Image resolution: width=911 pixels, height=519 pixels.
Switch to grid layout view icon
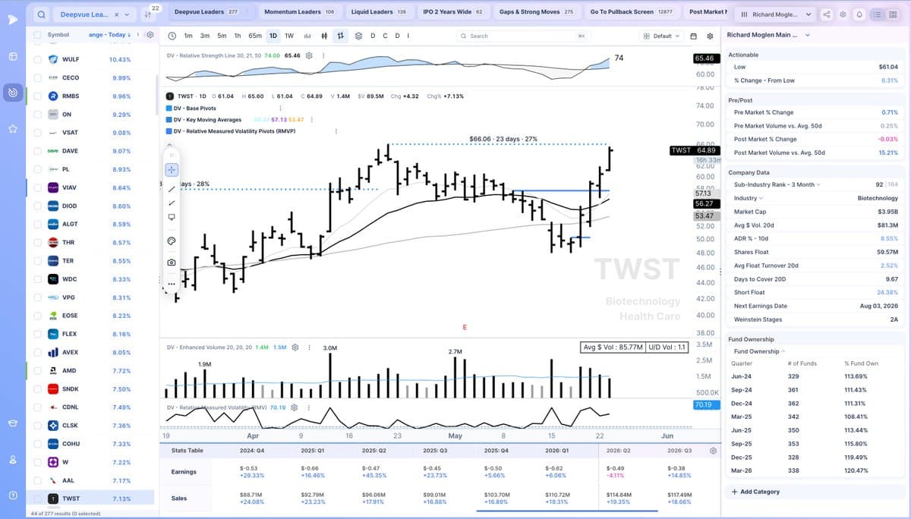[893, 14]
